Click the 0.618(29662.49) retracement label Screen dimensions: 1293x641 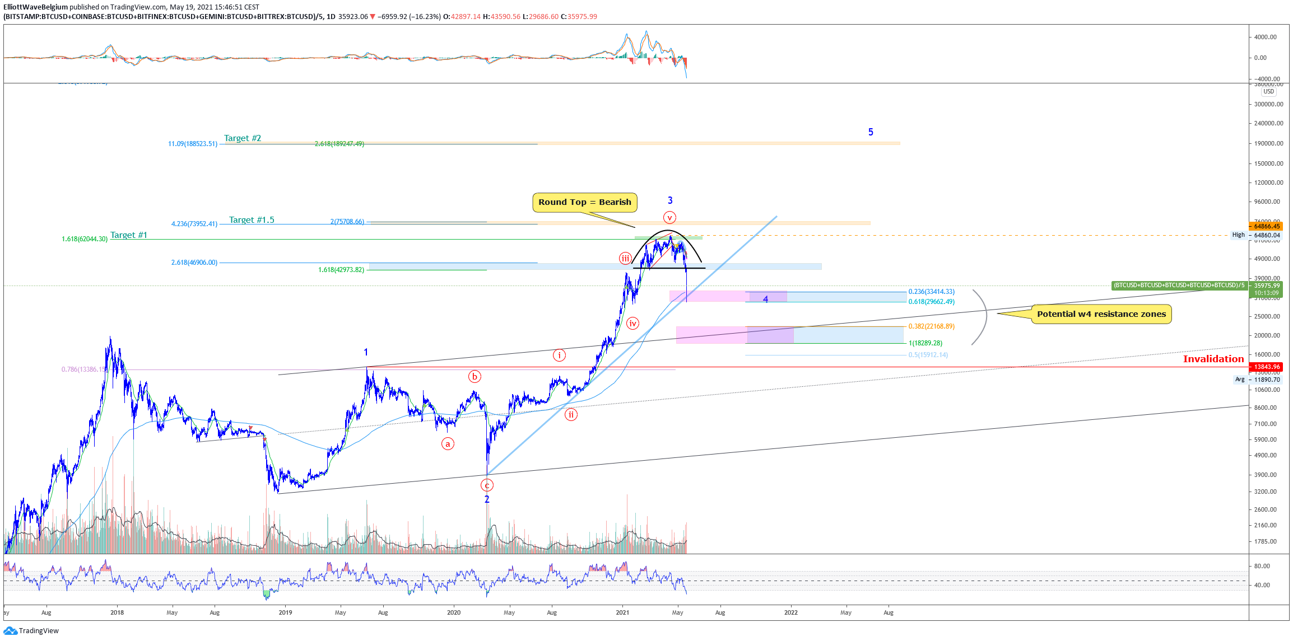[932, 302]
